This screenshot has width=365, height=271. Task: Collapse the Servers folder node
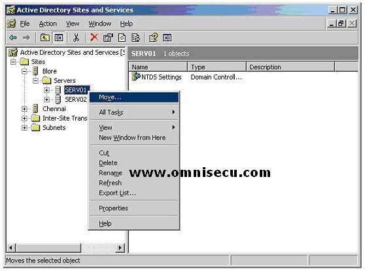(35, 81)
